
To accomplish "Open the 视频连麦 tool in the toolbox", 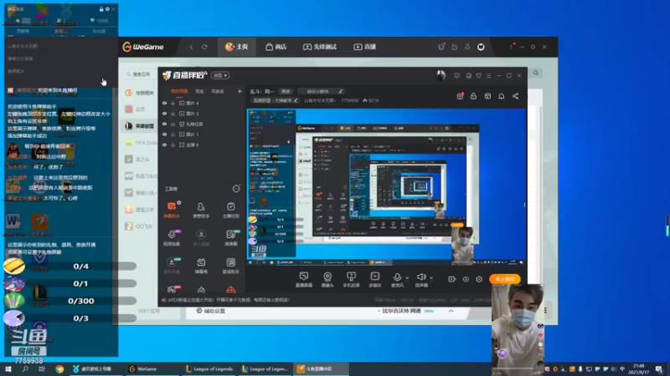I will [172, 237].
